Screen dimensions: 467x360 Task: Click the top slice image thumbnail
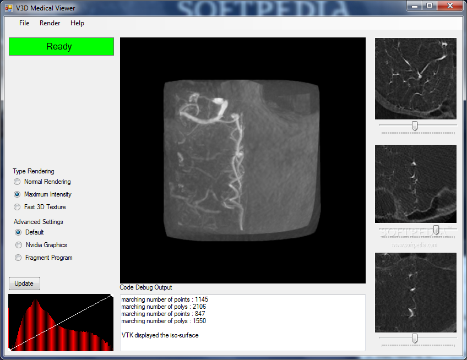pos(415,79)
